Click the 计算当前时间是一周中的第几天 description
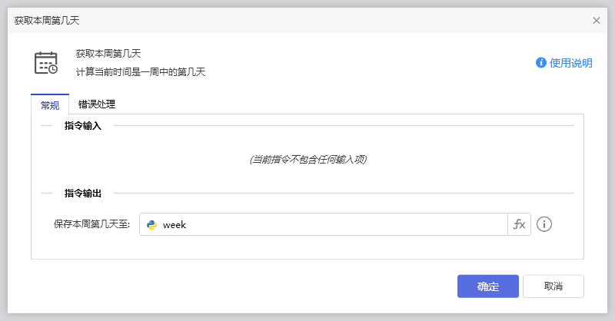The image size is (615, 321). tap(141, 72)
